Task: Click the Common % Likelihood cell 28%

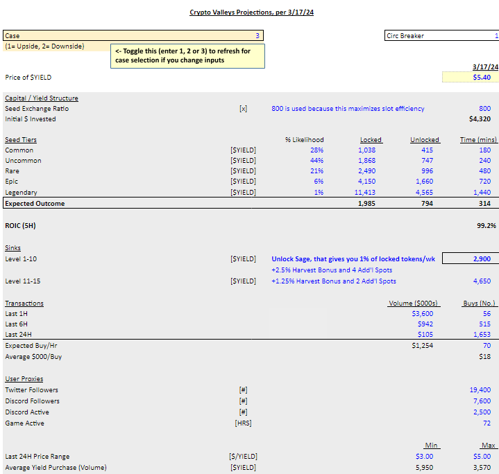Action: coord(317,150)
